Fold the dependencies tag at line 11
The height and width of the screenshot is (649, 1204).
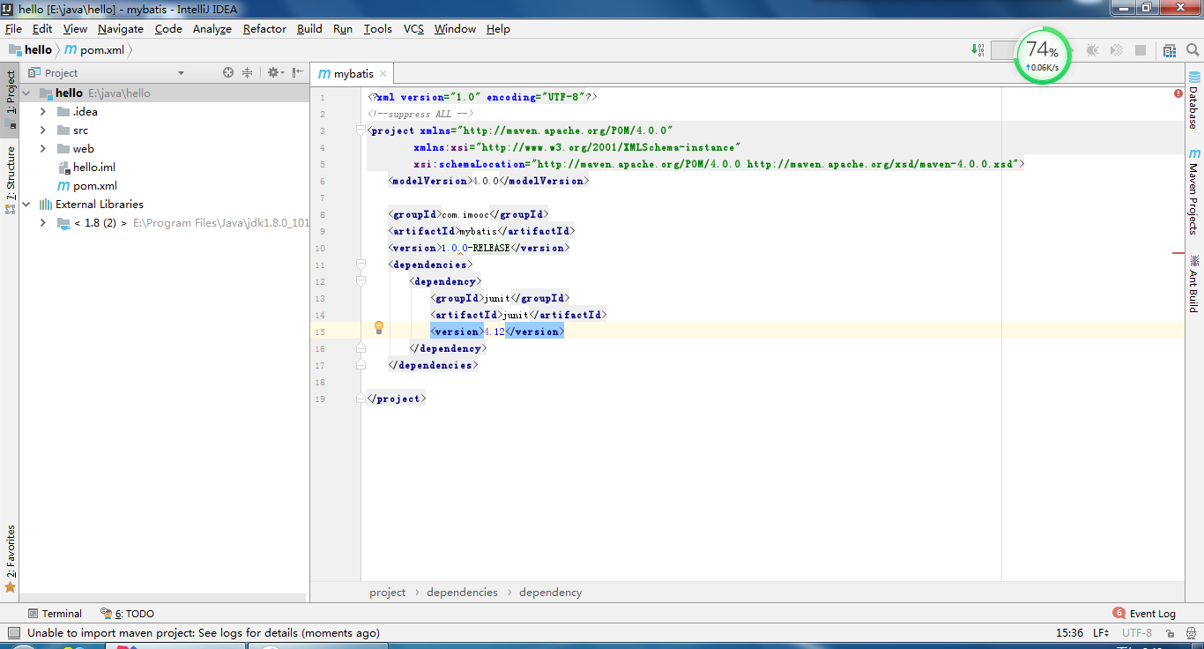[x=360, y=265]
